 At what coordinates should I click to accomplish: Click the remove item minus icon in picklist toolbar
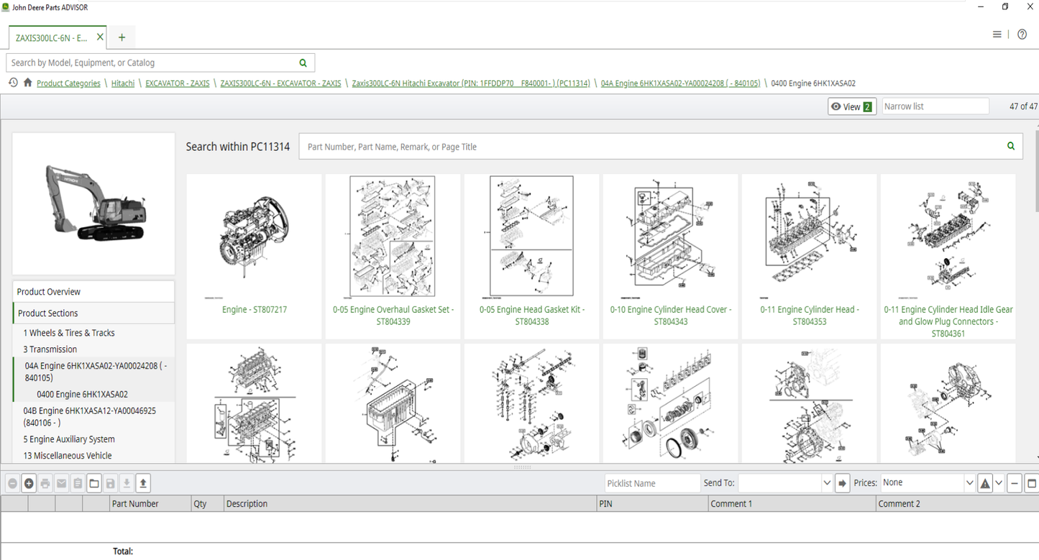pyautogui.click(x=12, y=484)
